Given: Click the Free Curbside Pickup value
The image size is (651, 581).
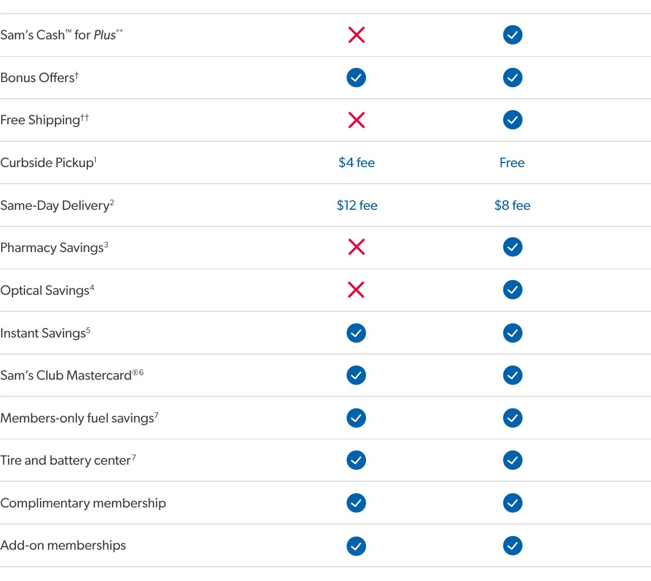Looking at the screenshot, I should (512, 163).
